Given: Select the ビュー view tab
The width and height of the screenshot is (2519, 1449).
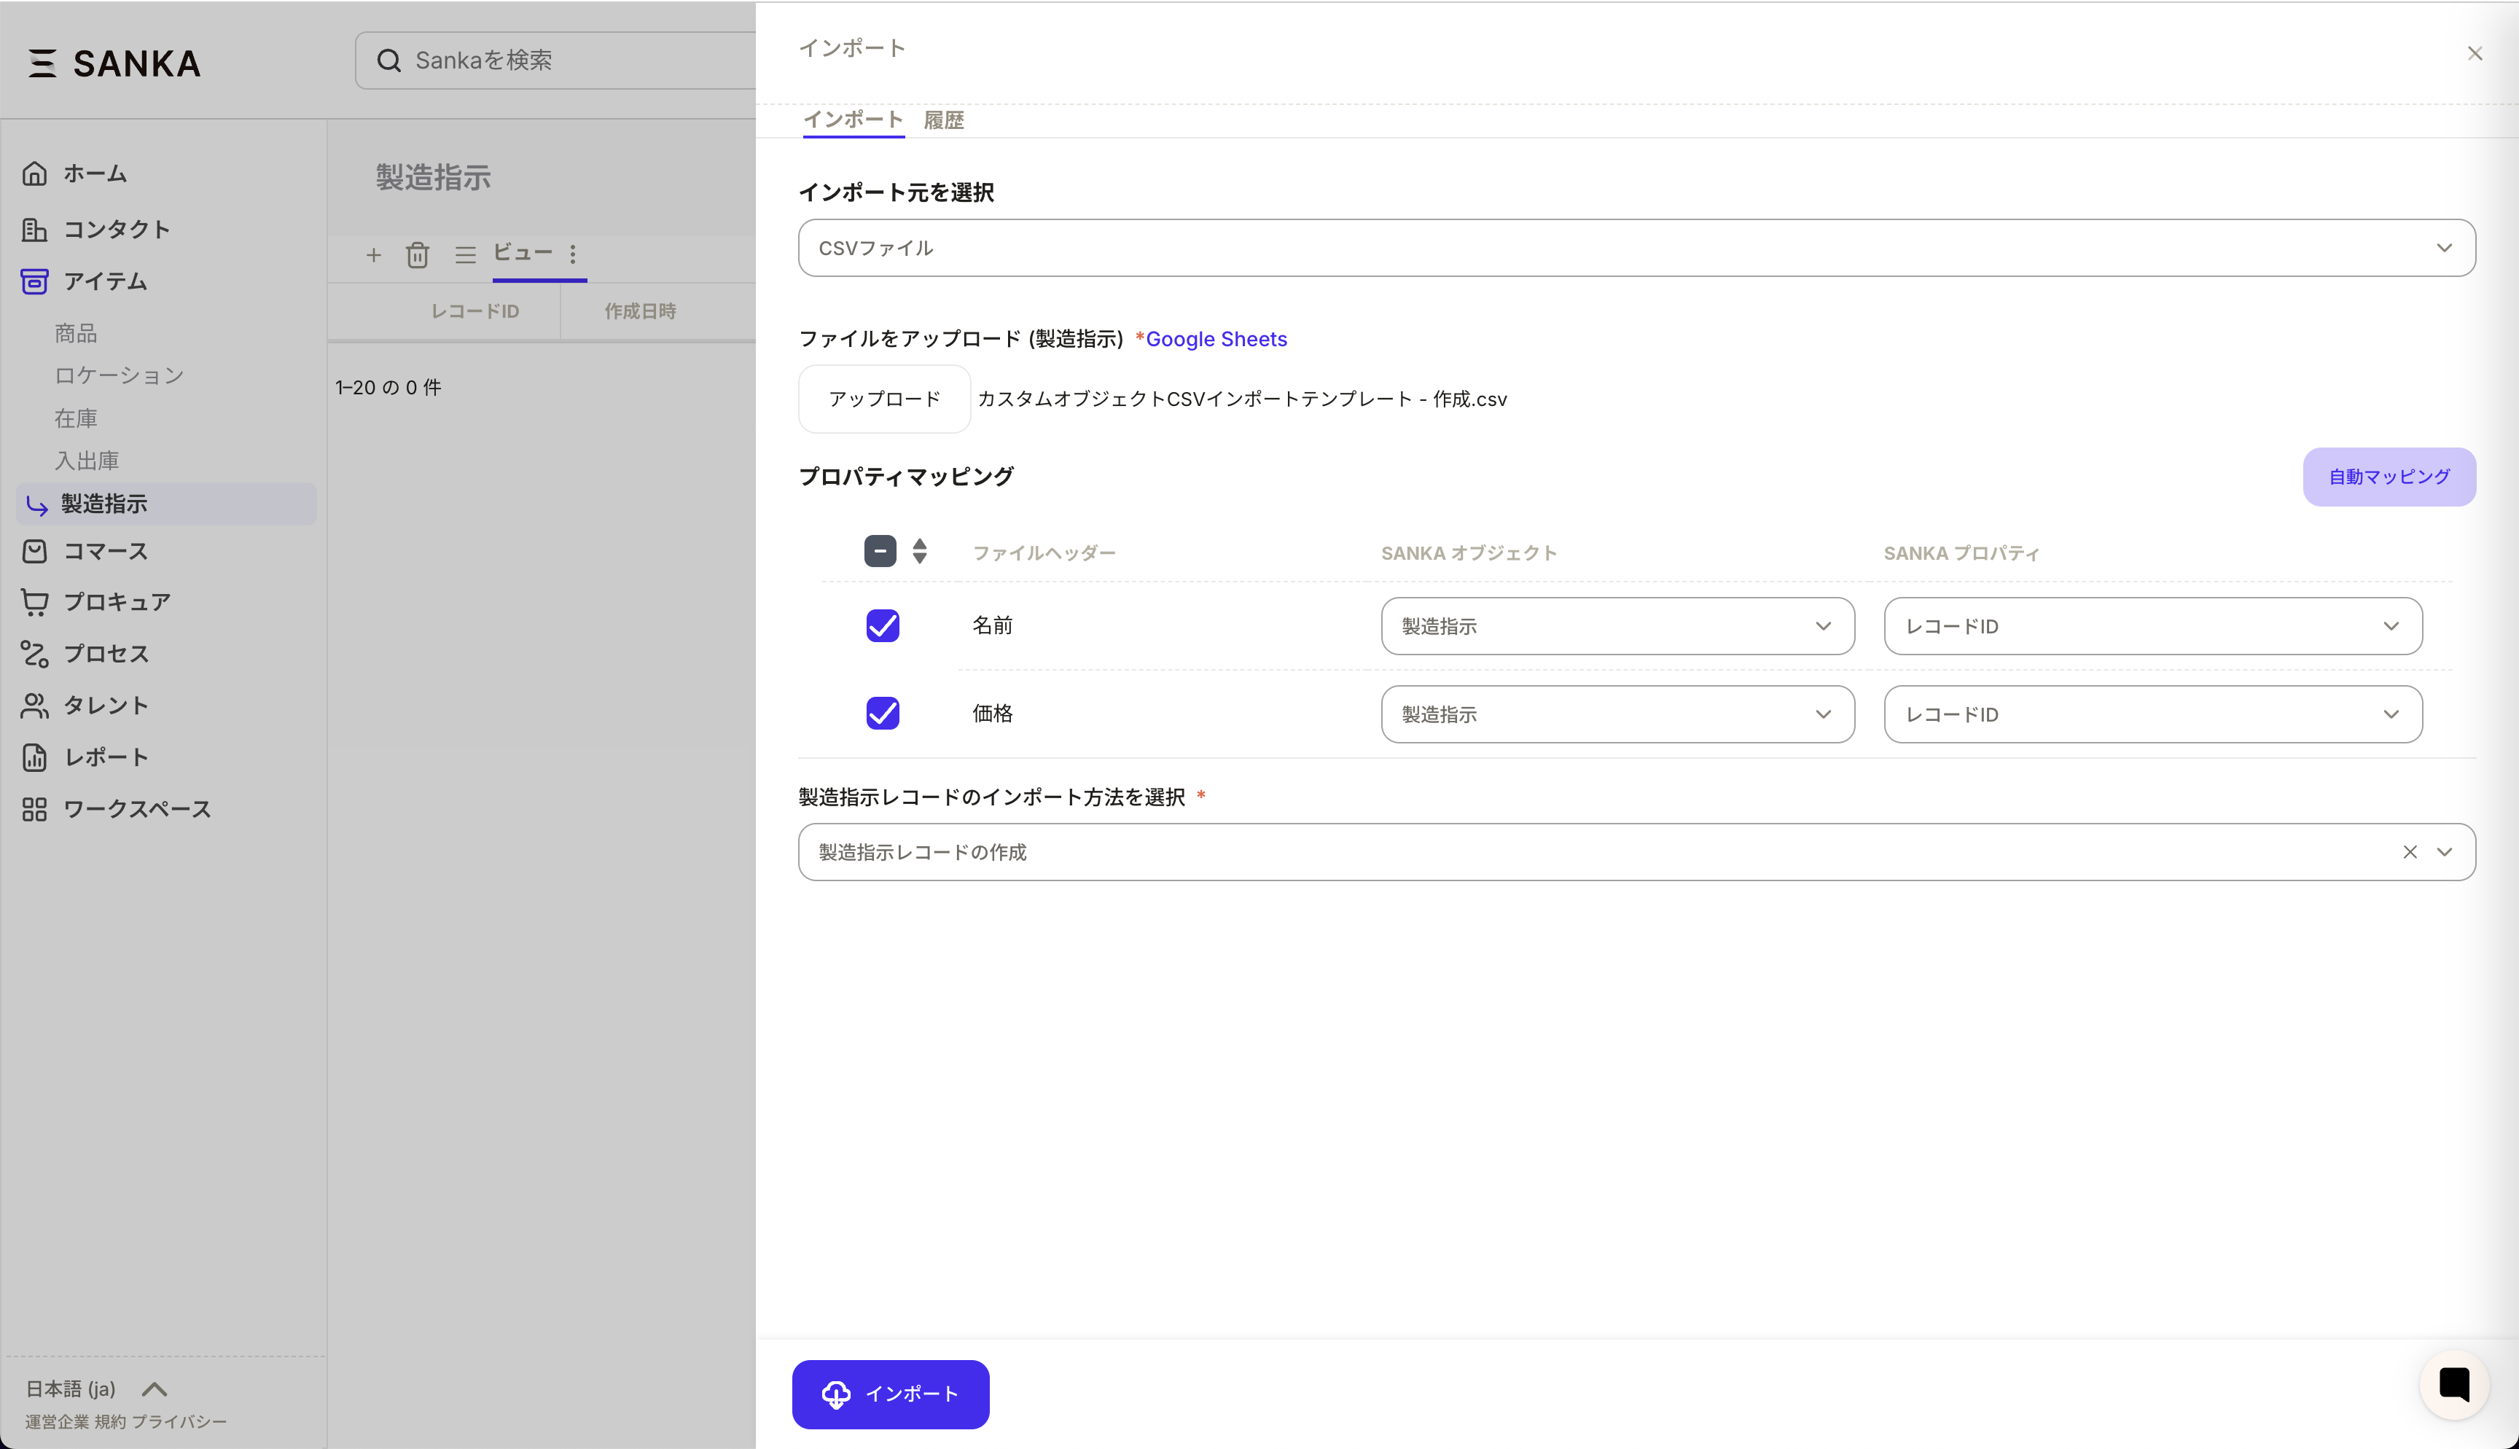Looking at the screenshot, I should pos(523,253).
